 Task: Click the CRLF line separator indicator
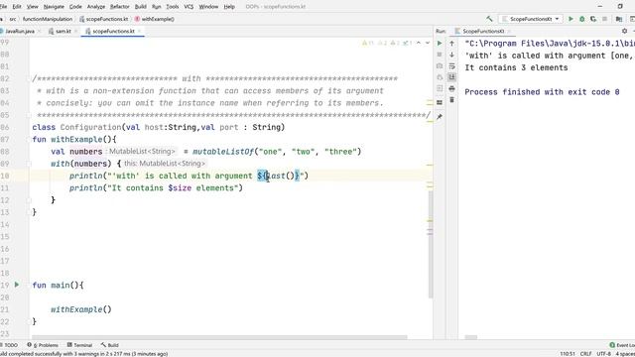pos(585,353)
